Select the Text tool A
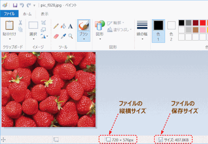The image size is (208, 144). click(x=70, y=26)
